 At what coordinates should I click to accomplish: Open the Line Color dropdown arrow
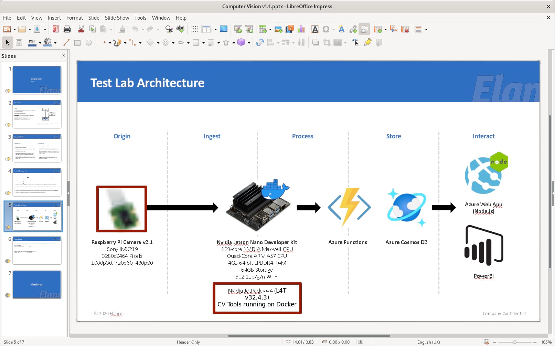click(x=40, y=43)
